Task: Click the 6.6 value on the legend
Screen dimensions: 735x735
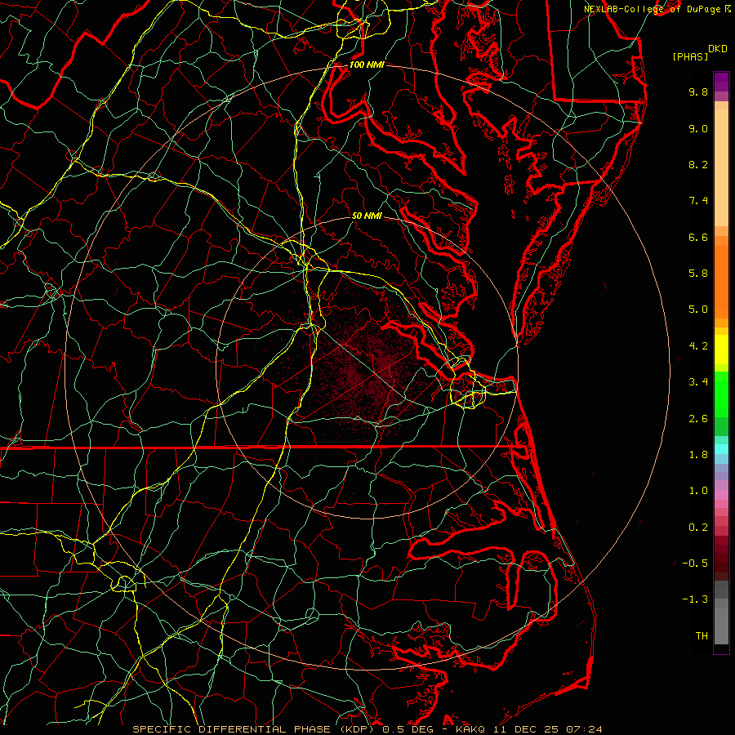Action: coord(698,237)
